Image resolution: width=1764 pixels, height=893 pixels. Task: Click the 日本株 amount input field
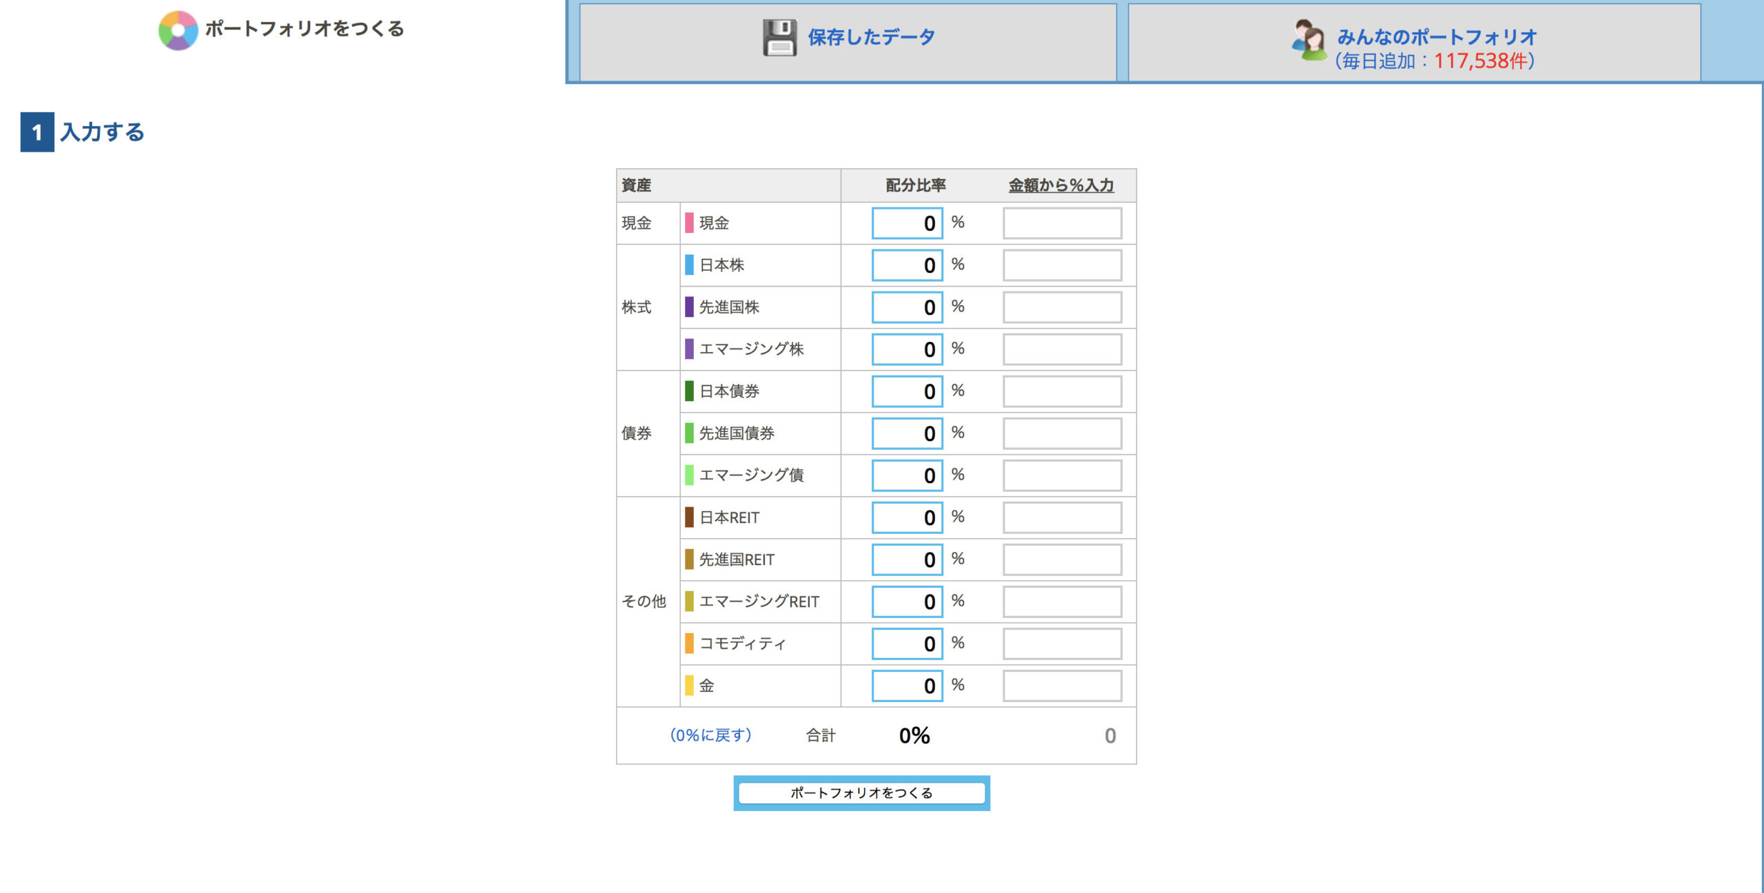click(x=1062, y=265)
